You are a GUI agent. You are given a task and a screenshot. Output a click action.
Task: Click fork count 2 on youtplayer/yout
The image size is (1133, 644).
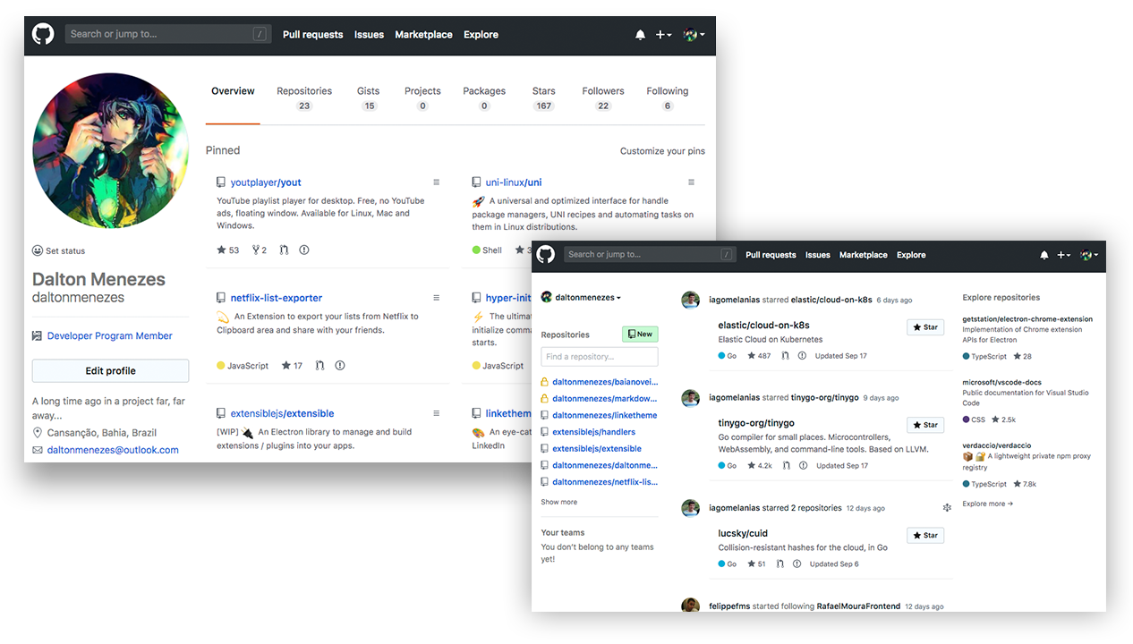tap(260, 250)
